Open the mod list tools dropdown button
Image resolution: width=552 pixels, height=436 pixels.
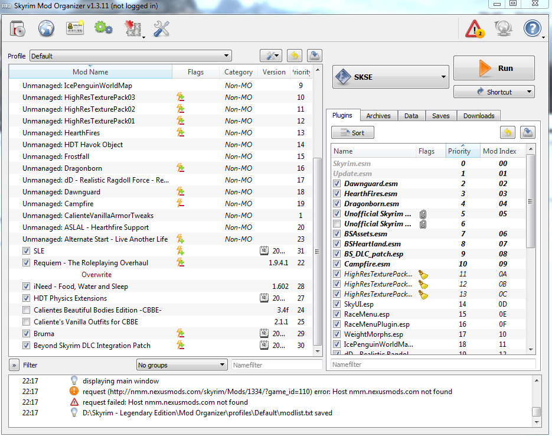tap(271, 56)
